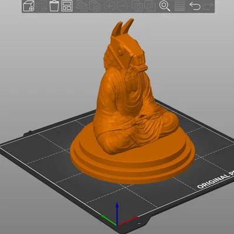Image resolution: width=234 pixels, height=234 pixels.
Task: Open Search with the magnifier icon
Action: pyautogui.click(x=165, y=6)
